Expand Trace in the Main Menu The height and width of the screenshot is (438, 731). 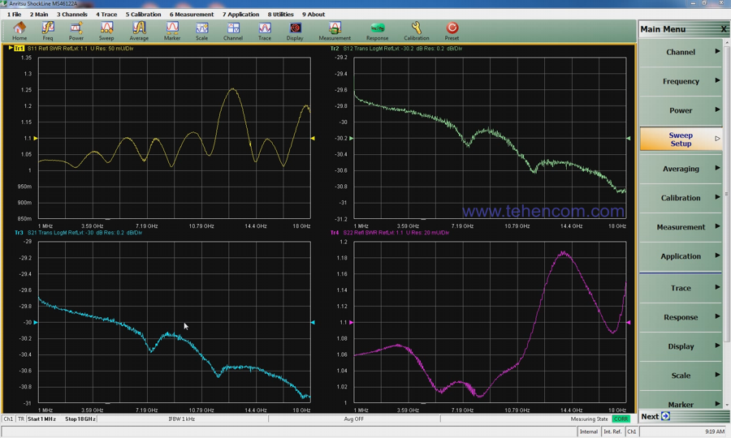pyautogui.click(x=681, y=288)
